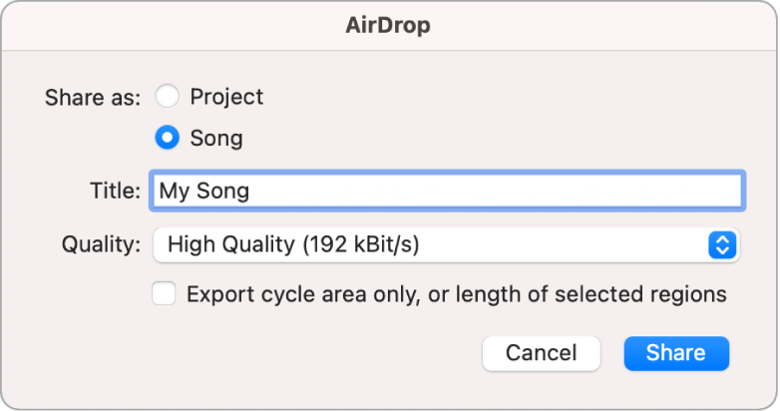The height and width of the screenshot is (411, 780).
Task: Click inside the Title text field
Action: click(446, 191)
